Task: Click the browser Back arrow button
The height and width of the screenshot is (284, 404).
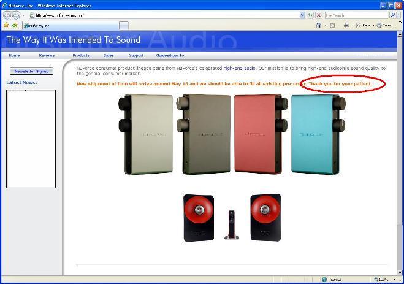Action: tap(7, 15)
